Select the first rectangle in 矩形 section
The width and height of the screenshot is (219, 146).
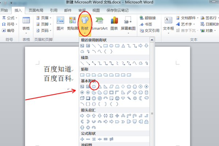(82, 75)
